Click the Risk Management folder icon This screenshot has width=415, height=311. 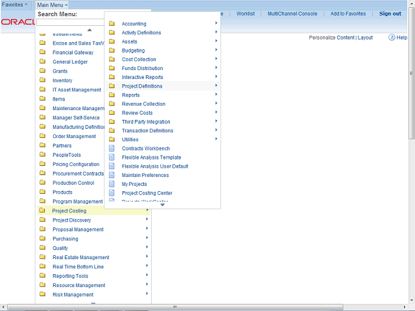pos(42,294)
